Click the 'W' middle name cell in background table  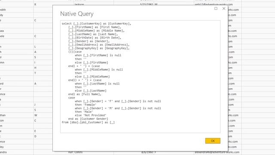tap(36, 115)
